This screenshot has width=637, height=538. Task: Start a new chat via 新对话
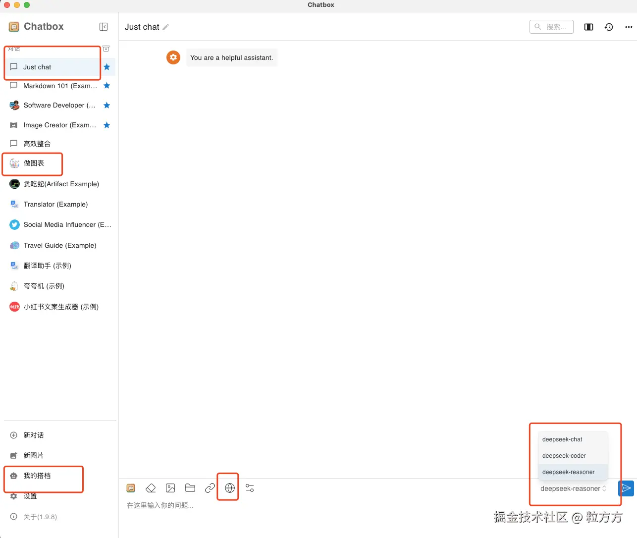[59, 435]
